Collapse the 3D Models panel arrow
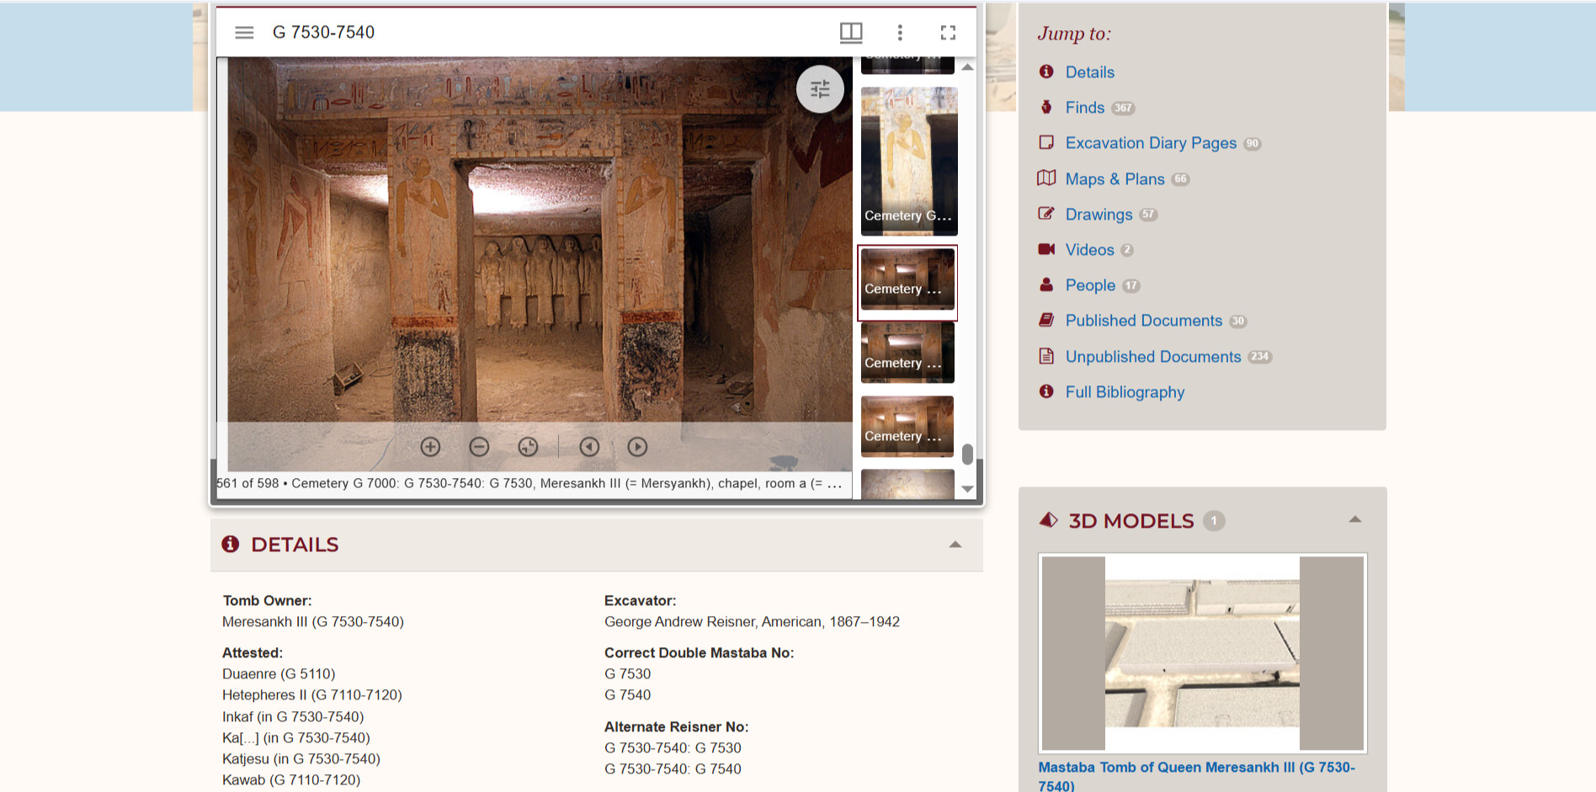The width and height of the screenshot is (1596, 792). coord(1354,519)
